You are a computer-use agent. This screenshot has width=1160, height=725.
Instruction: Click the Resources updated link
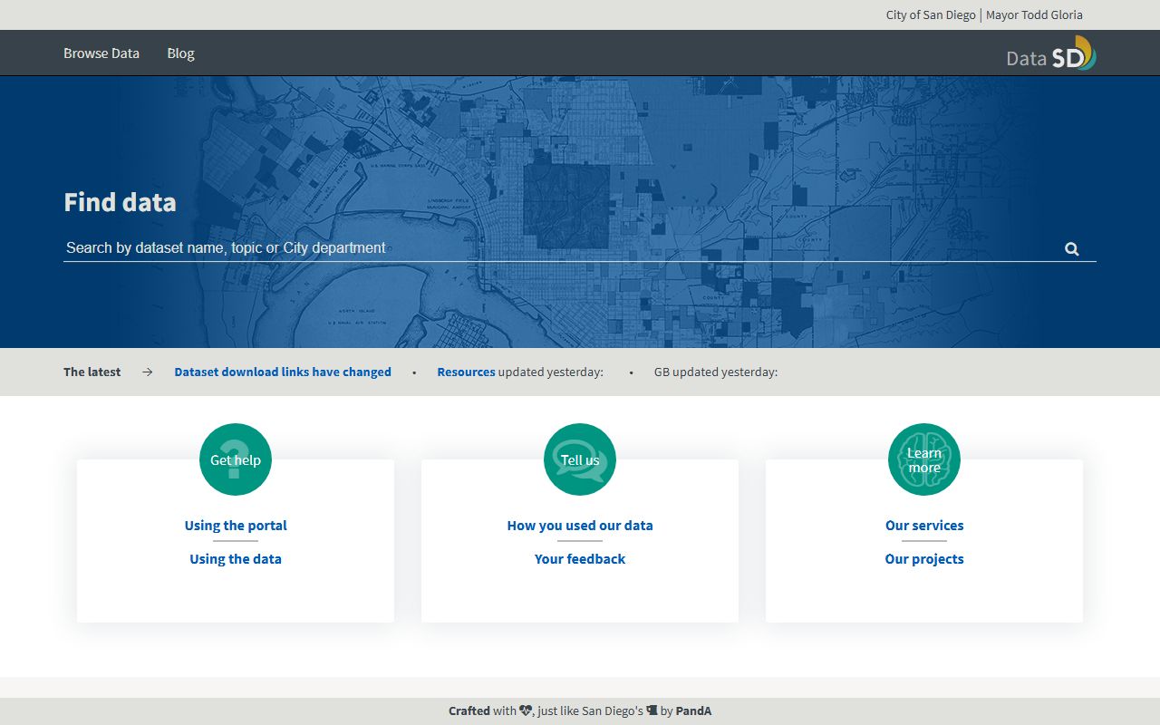[466, 372]
